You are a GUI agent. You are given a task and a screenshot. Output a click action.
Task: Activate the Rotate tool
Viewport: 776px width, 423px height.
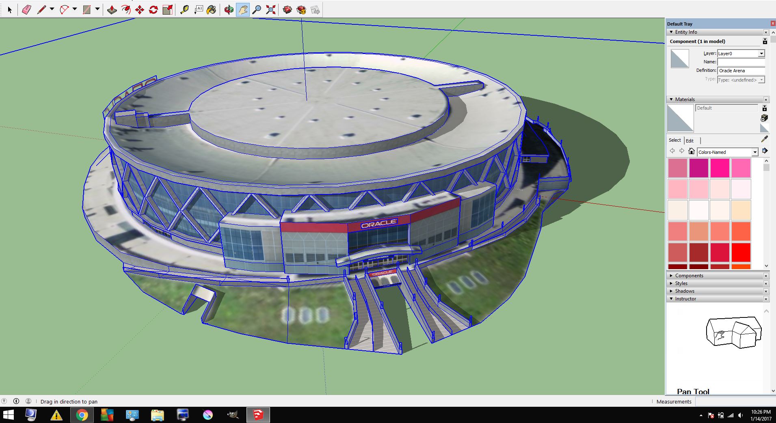click(153, 10)
